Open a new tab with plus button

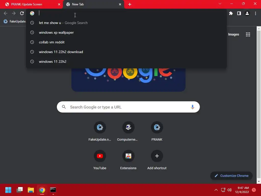[130, 4]
